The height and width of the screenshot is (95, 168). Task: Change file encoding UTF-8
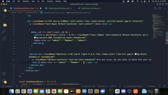[x=113, y=86]
